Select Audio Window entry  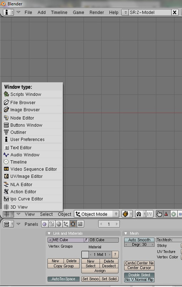tap(33, 155)
